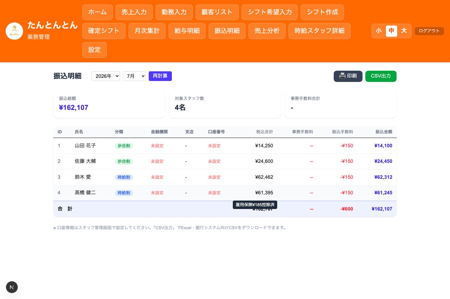Click the 事務手数料 column header
The image size is (450, 299).
302,132
